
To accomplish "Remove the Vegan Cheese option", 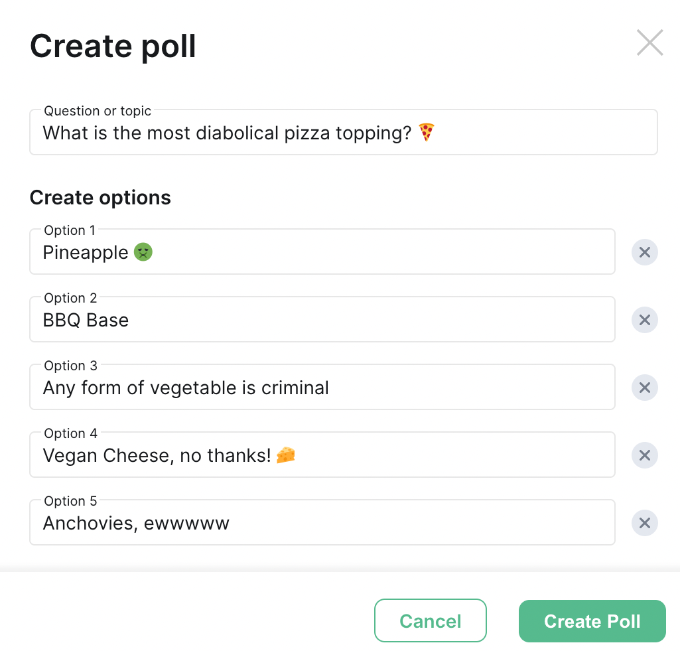I will (x=644, y=455).
